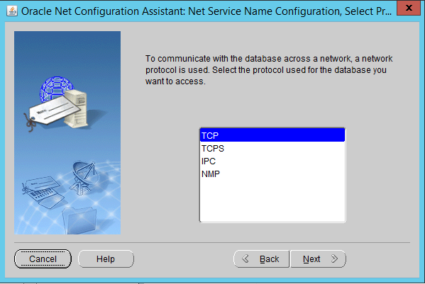Click the translucent folder graphic
The height and width of the screenshot is (284, 425).
point(79,220)
